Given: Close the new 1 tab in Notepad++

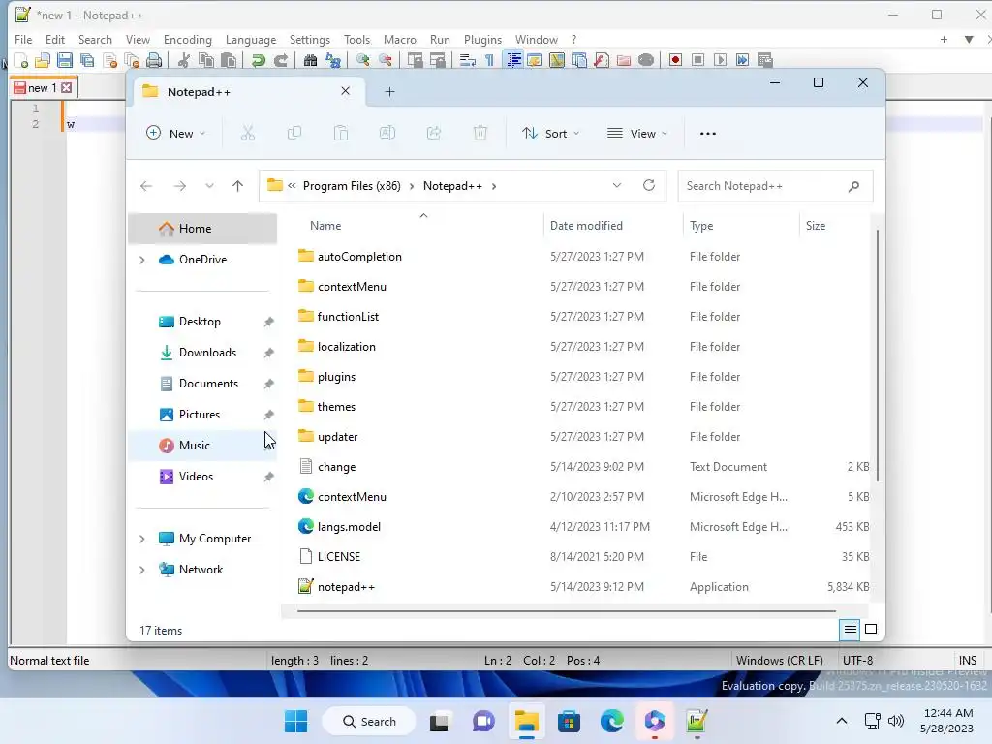Looking at the screenshot, I should tap(67, 88).
